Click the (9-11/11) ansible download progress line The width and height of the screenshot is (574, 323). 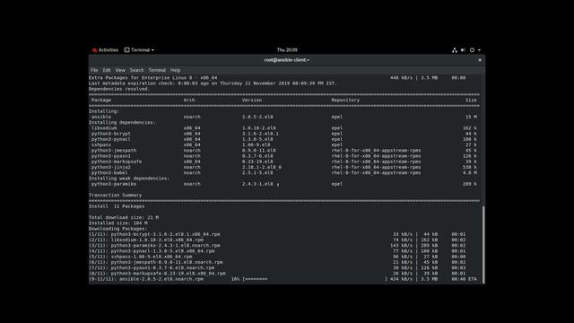click(x=283, y=279)
